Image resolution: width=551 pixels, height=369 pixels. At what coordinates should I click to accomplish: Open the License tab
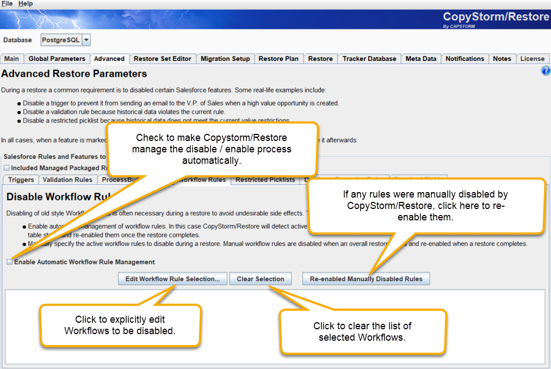tap(533, 59)
